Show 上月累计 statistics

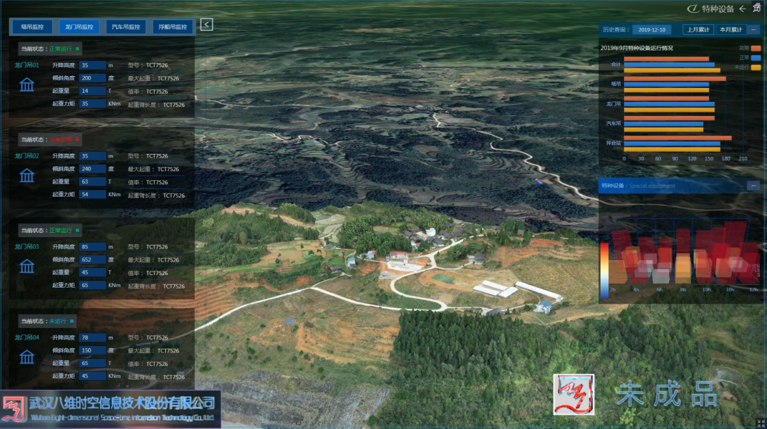point(698,30)
